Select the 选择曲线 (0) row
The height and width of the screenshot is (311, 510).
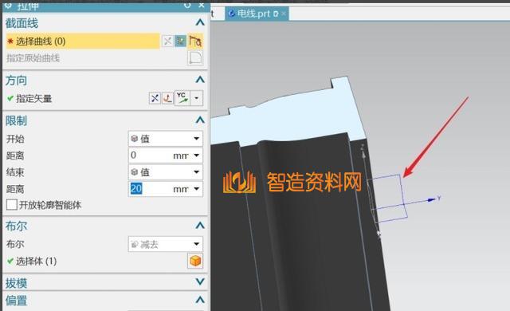coord(83,41)
